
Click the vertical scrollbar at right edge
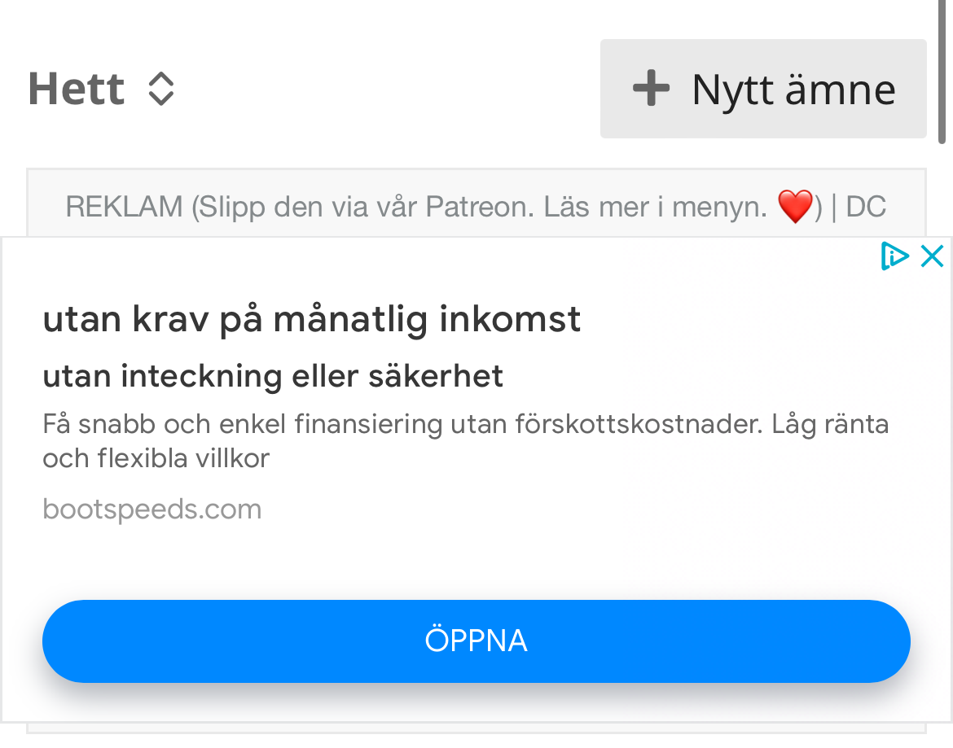(941, 72)
